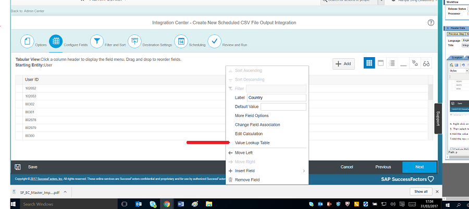
Task: Click the left arrow icon beside Move Left
Action: (230, 153)
